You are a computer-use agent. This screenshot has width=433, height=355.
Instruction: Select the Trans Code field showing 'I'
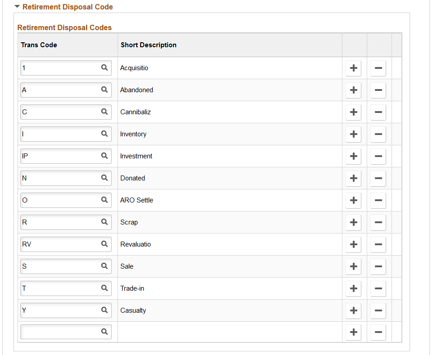pos(59,134)
